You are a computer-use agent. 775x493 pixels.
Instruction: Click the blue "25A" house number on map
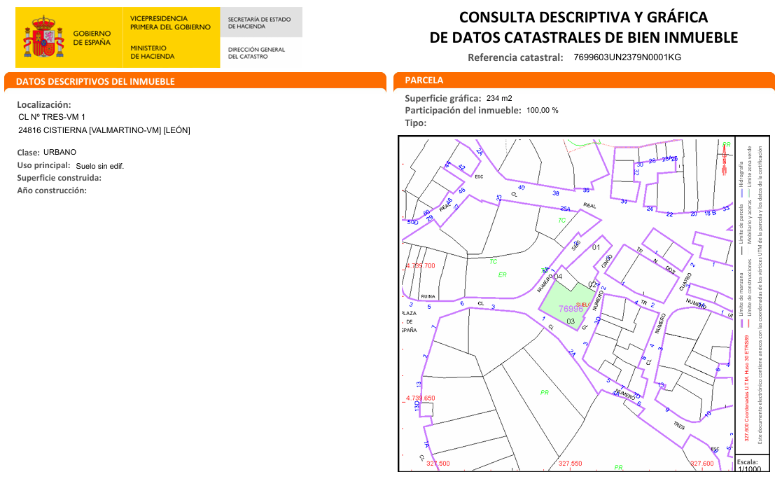click(x=565, y=209)
